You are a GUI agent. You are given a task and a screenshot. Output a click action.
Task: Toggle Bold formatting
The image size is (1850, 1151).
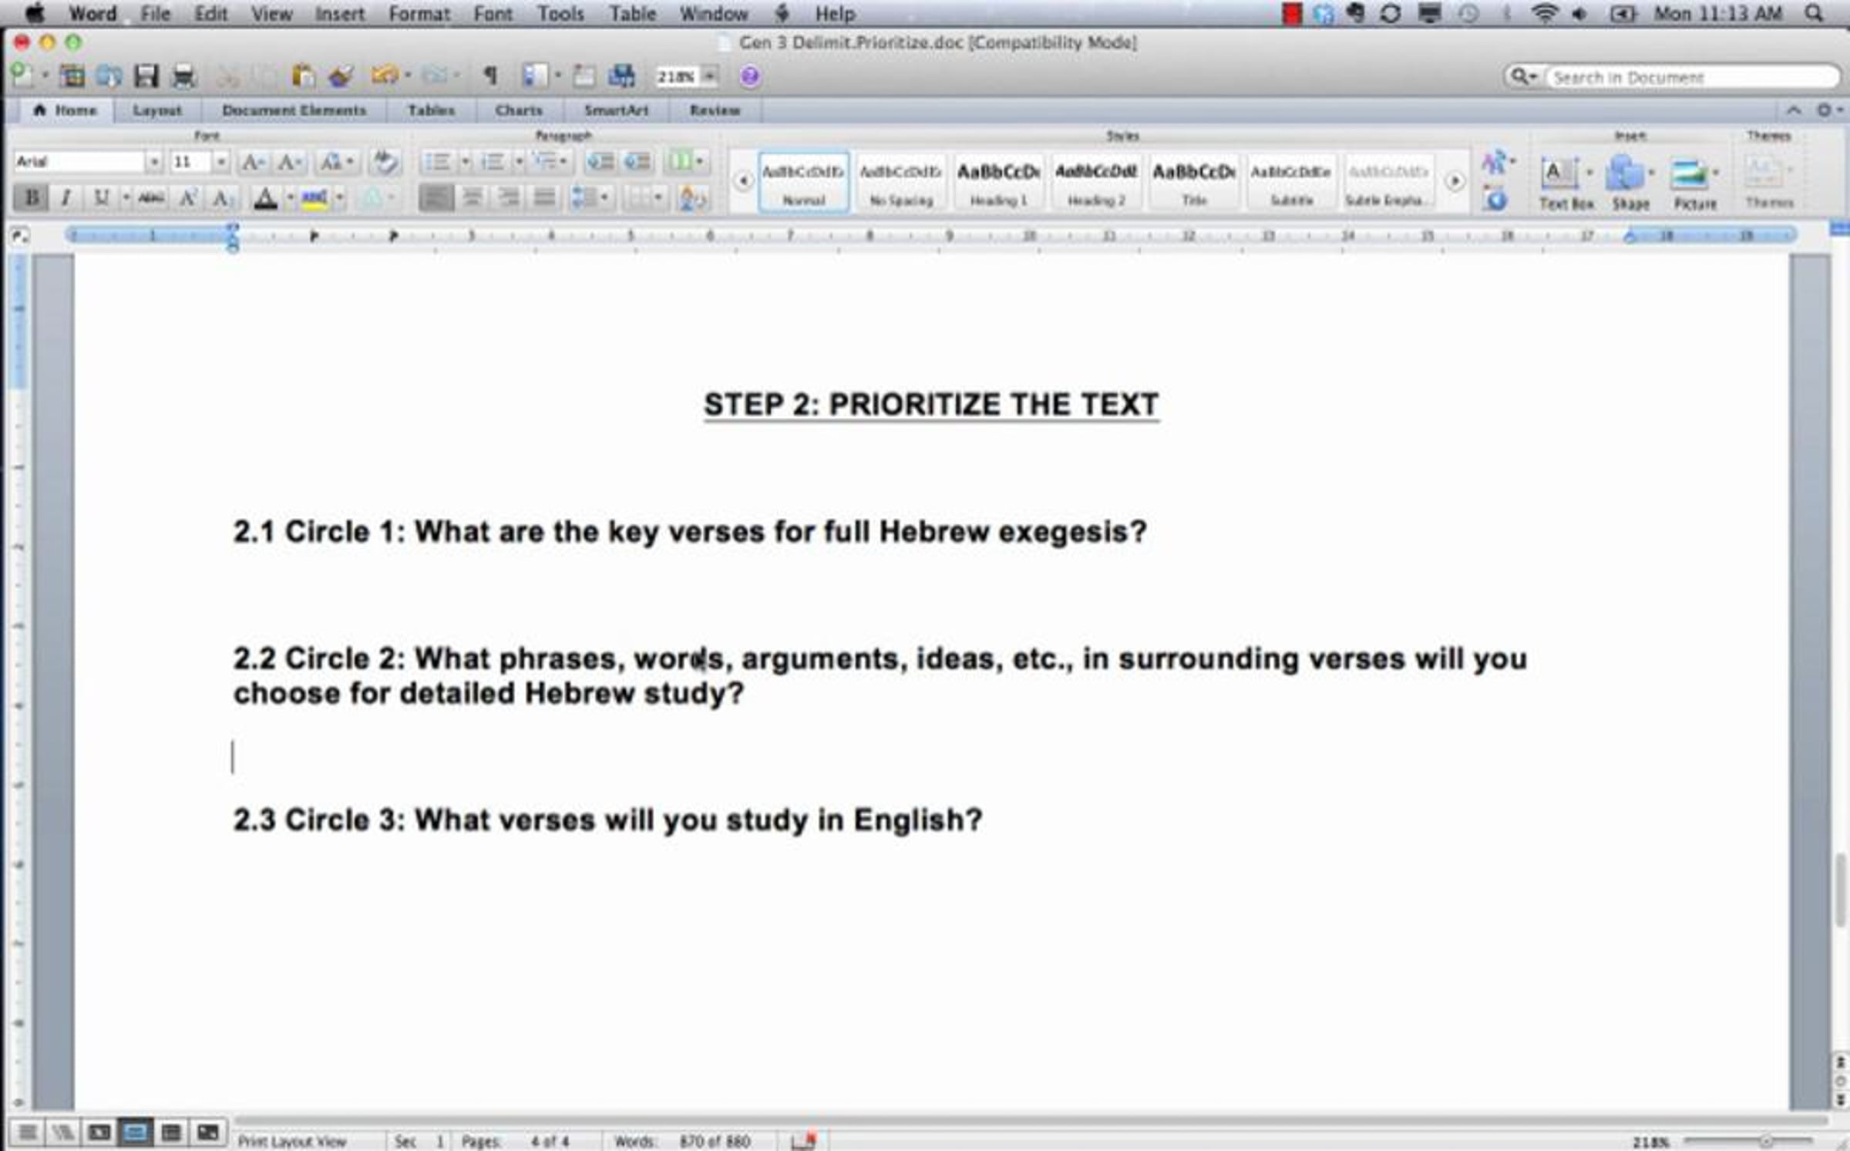coord(31,197)
